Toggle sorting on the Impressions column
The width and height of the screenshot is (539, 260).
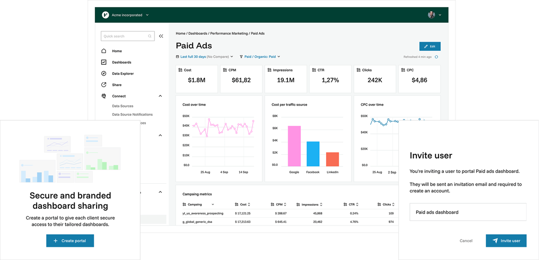click(x=320, y=204)
